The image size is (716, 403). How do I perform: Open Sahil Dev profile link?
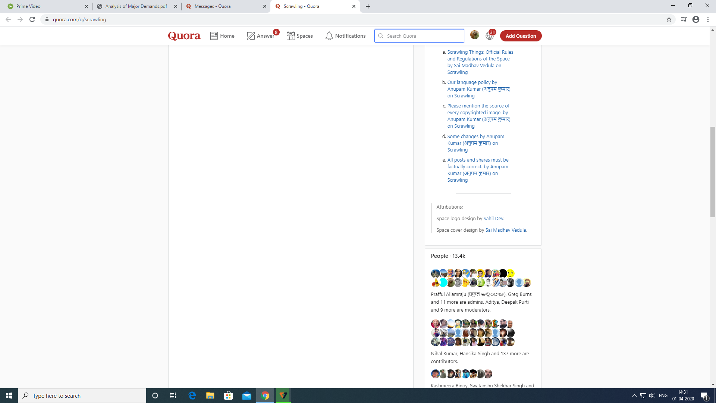click(x=493, y=218)
